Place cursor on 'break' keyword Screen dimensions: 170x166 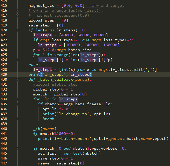coord(48,119)
